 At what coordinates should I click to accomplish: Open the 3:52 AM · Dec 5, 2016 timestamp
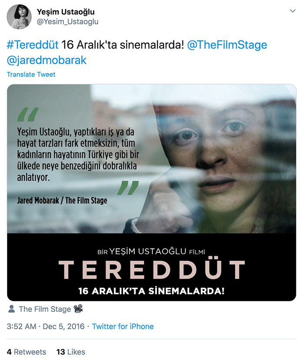click(x=46, y=327)
